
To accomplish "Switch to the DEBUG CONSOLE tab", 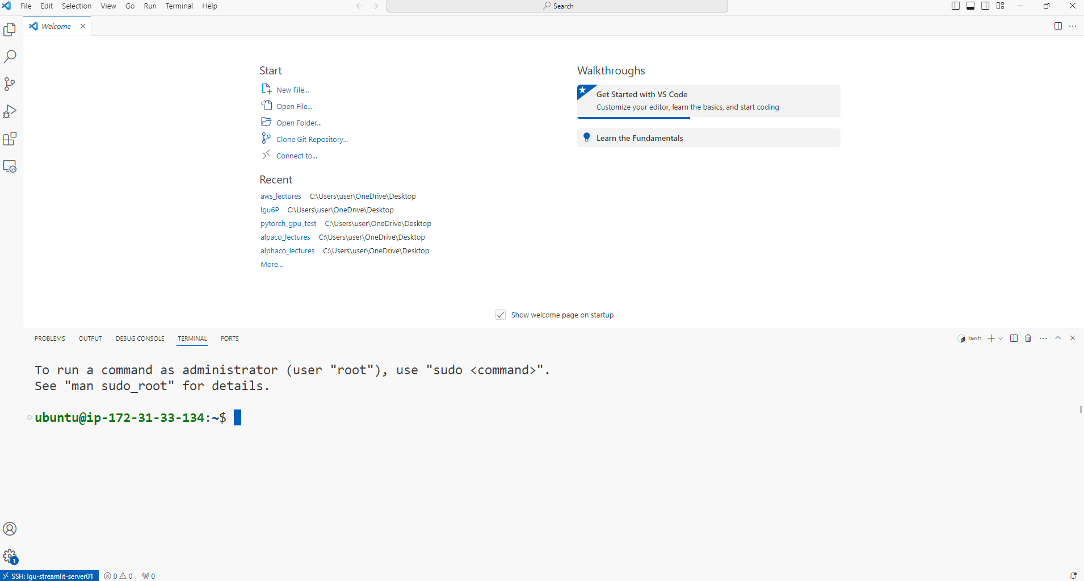I will pyautogui.click(x=140, y=338).
